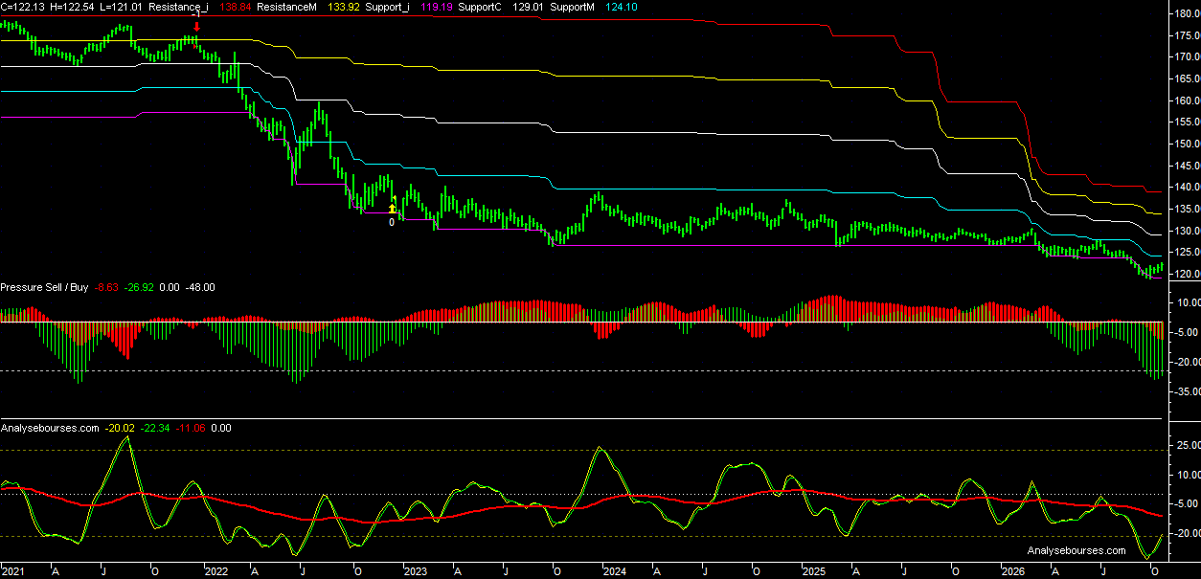Image resolution: width=1201 pixels, height=579 pixels.
Task: Click the closing price C=122.13
Action: point(22,7)
